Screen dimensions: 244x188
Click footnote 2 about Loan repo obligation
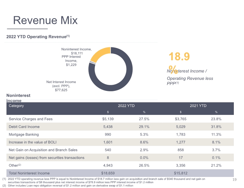click(68, 186)
